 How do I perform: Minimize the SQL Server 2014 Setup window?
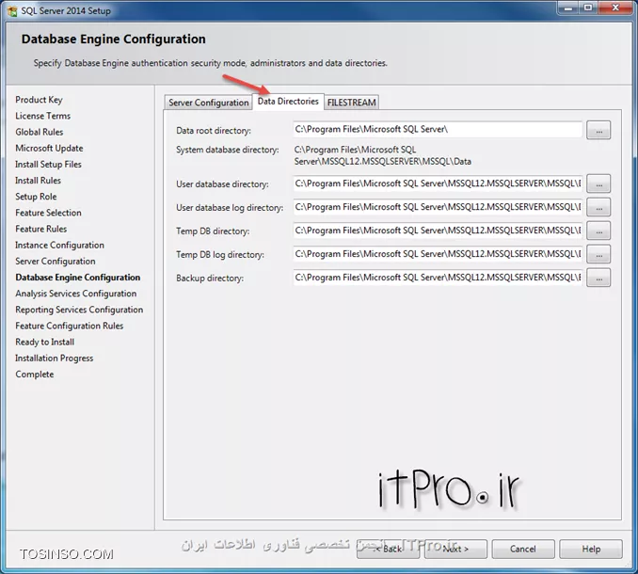point(568,8)
